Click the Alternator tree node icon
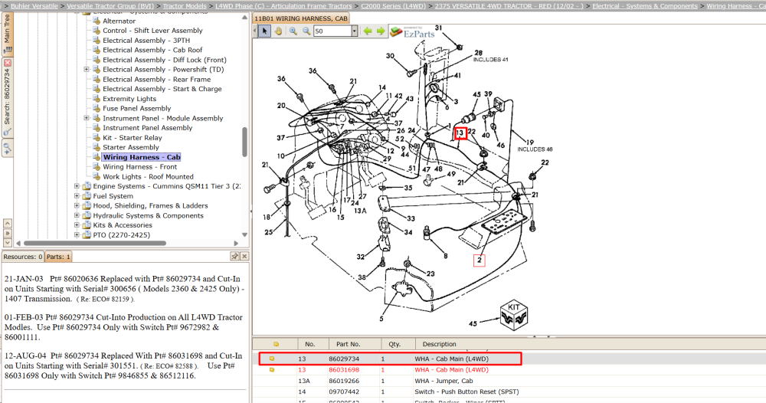 (97, 21)
